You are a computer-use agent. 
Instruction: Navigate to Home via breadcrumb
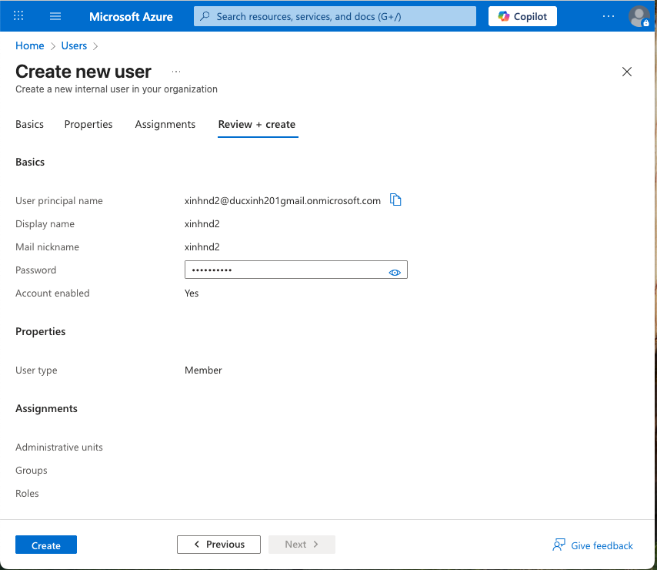[x=29, y=45]
